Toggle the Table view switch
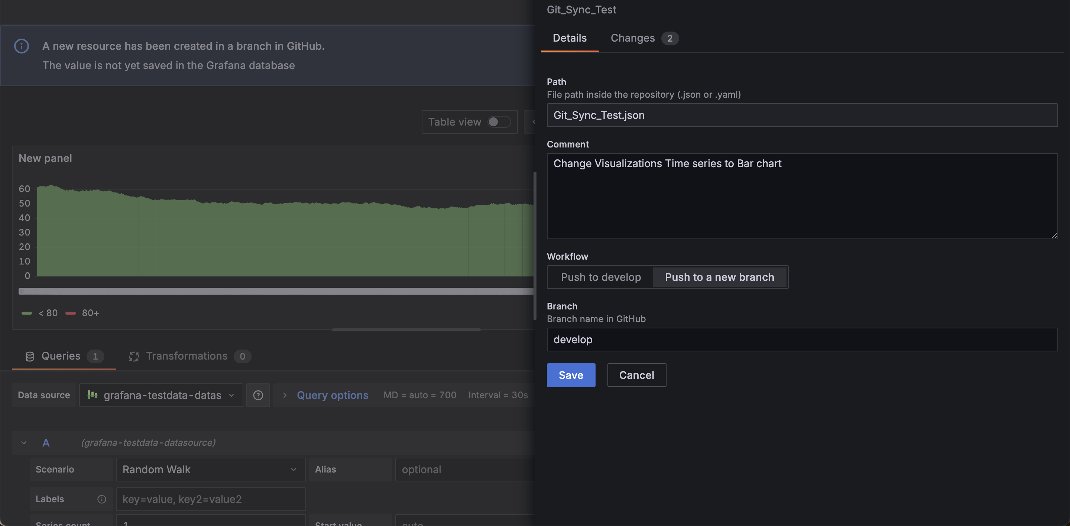This screenshot has height=526, width=1070. [499, 122]
